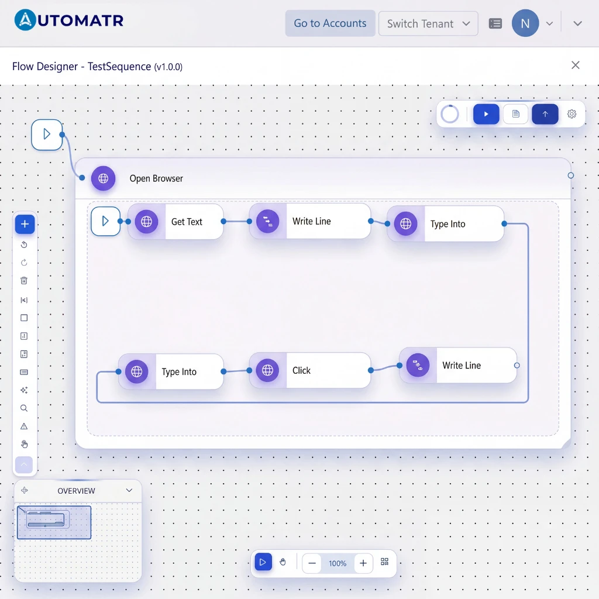Click the overview minimap thumbnail
The width and height of the screenshot is (599, 599).
(x=54, y=522)
